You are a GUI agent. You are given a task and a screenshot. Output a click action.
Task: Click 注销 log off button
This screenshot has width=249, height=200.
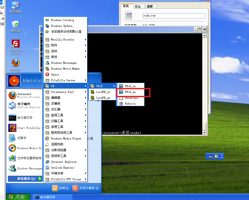61,188
